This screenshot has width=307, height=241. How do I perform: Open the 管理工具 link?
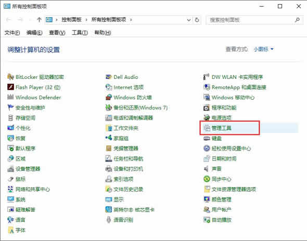coord(222,128)
